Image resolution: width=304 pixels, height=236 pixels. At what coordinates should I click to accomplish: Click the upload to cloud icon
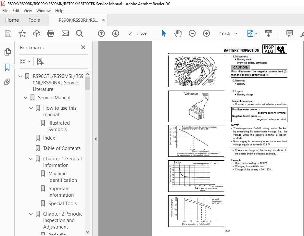tap(36, 33)
